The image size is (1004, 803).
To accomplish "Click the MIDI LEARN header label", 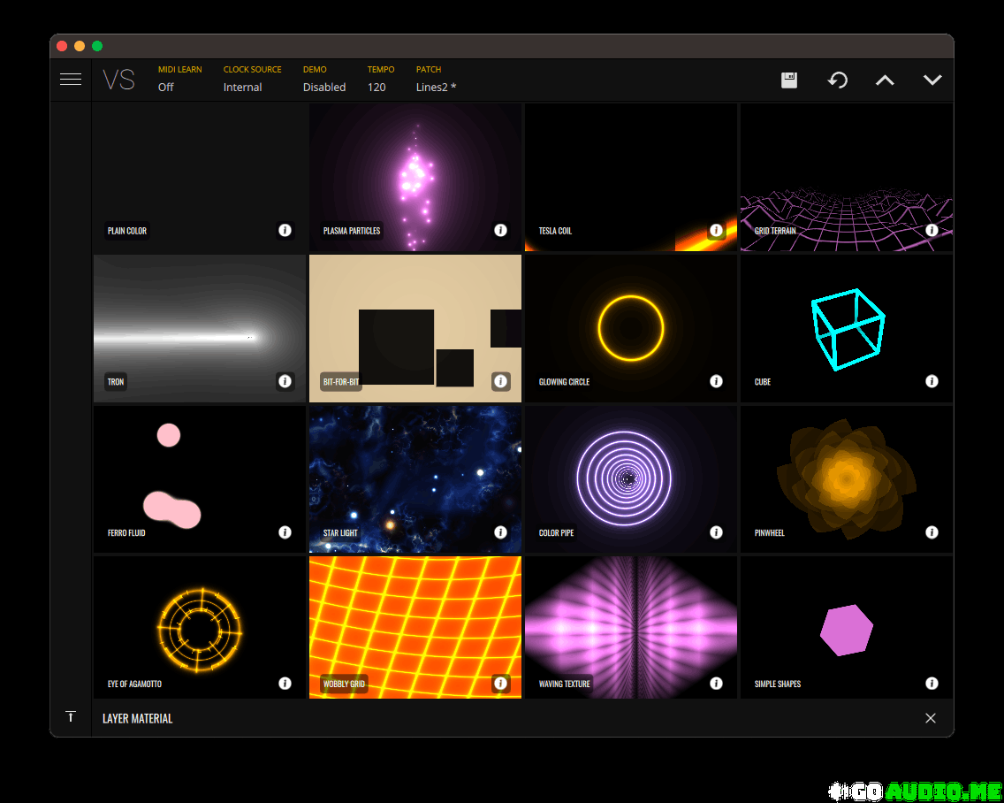I will pyautogui.click(x=180, y=69).
